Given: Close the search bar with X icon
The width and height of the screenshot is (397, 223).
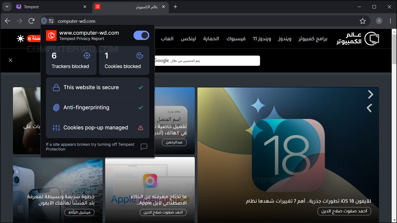Looking at the screenshot, I should point(10,60).
